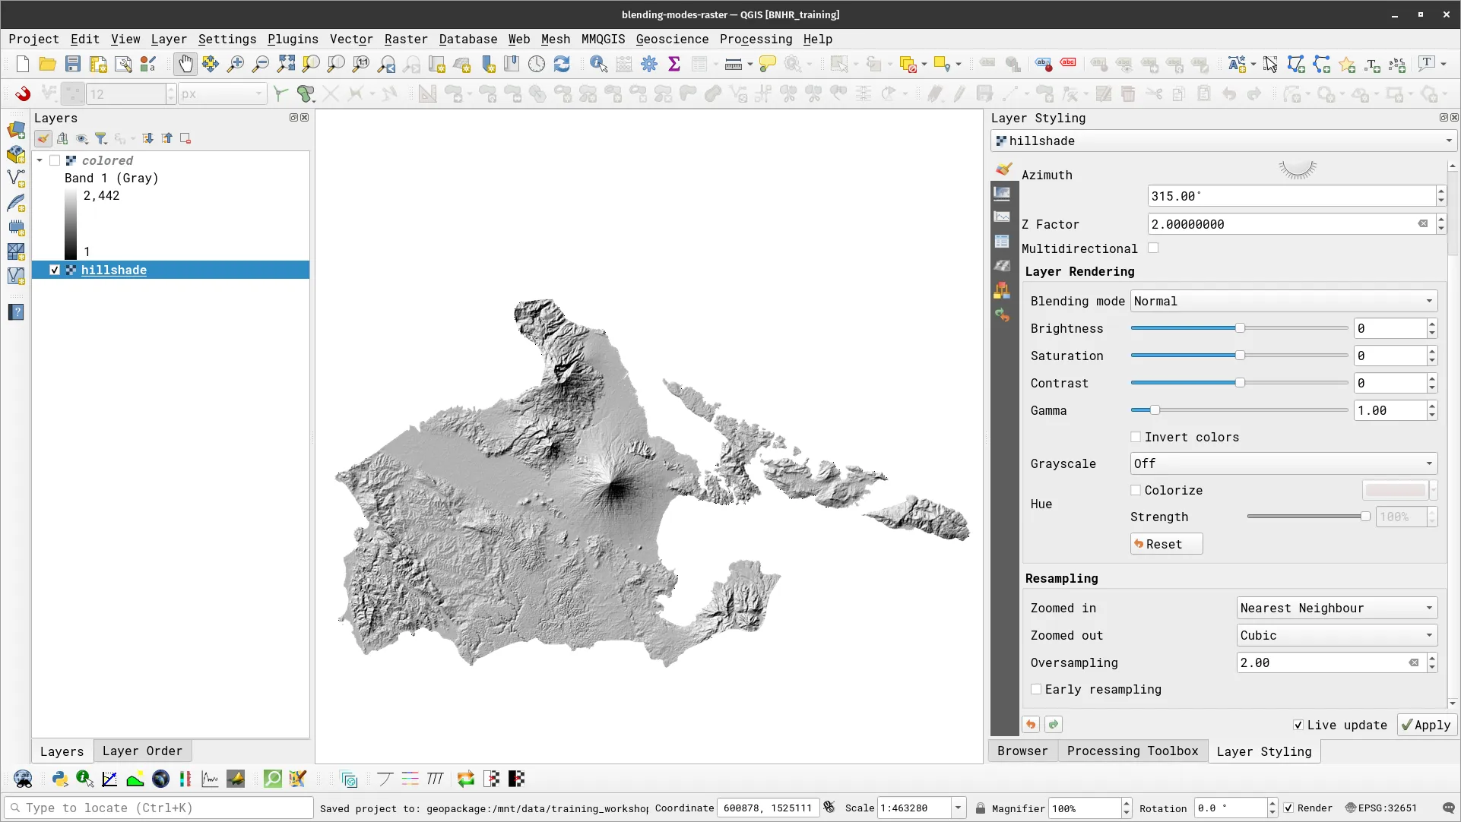
Task: Toggle the Multidirectional checkbox
Action: click(x=1153, y=248)
